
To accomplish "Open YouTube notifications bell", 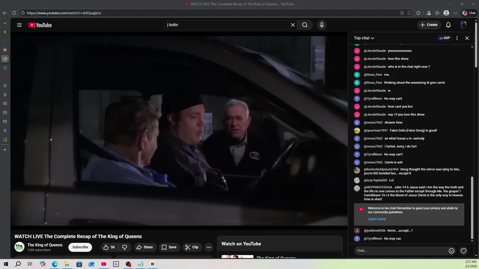I will (x=448, y=25).
